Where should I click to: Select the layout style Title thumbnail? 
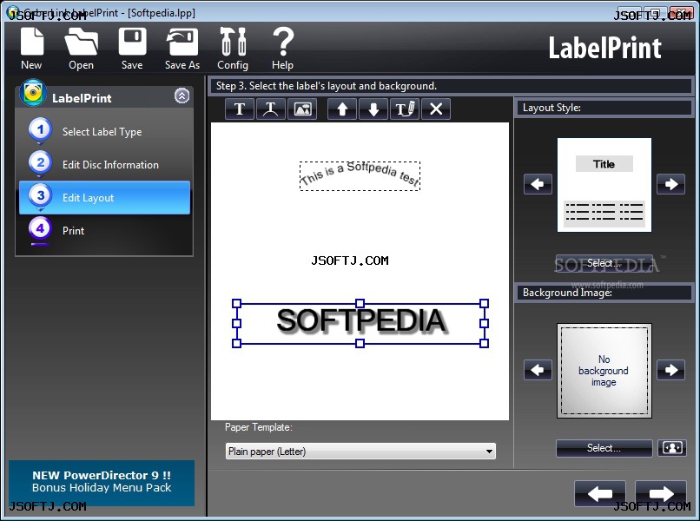click(x=604, y=185)
